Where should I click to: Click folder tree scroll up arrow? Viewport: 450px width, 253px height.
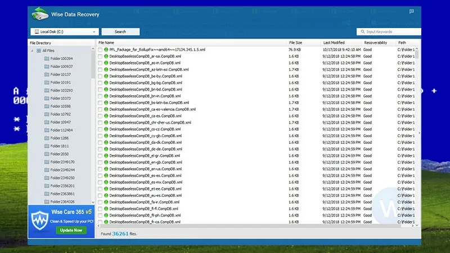pos(93,49)
